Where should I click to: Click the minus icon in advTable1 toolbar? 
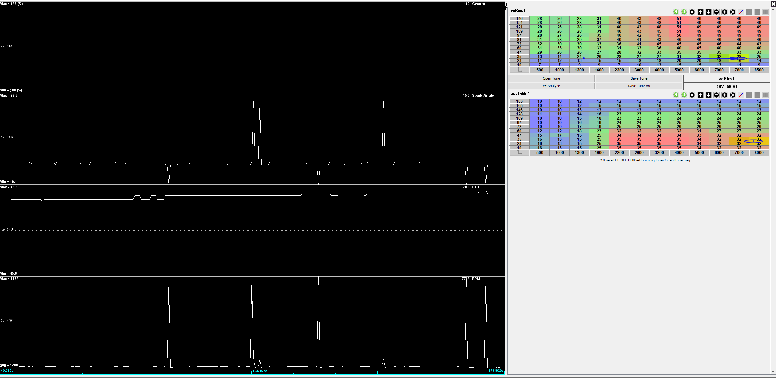tap(717, 95)
